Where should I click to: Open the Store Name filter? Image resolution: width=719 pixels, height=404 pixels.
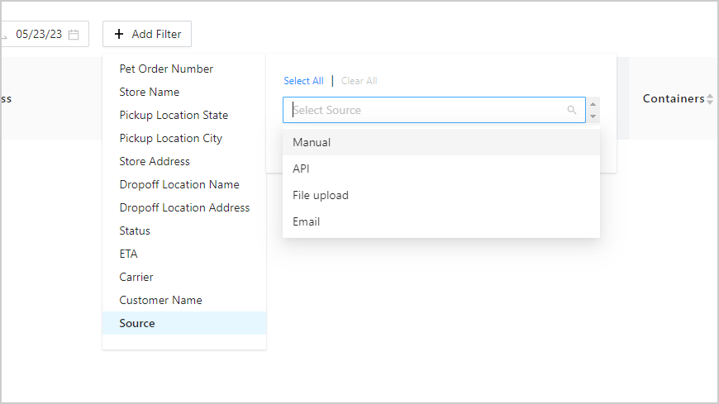[149, 92]
